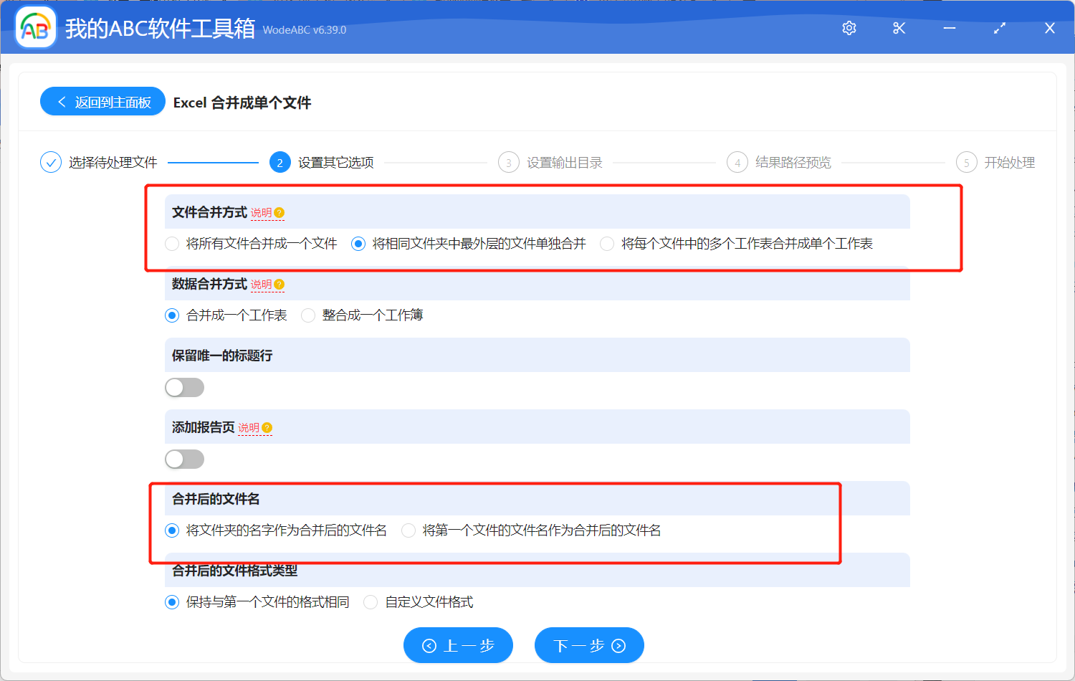This screenshot has height=681, width=1075.
Task: Choose 自定义文件格式 option
Action: point(371,602)
